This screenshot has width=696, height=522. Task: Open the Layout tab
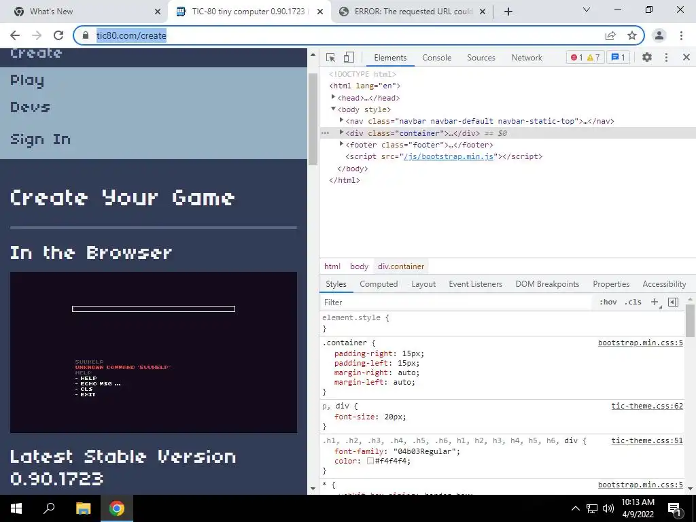coord(423,284)
